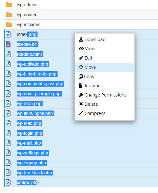The width and height of the screenshot is (158, 193).
Task: Select the wp-cron.php file row
Action: click(81, 104)
